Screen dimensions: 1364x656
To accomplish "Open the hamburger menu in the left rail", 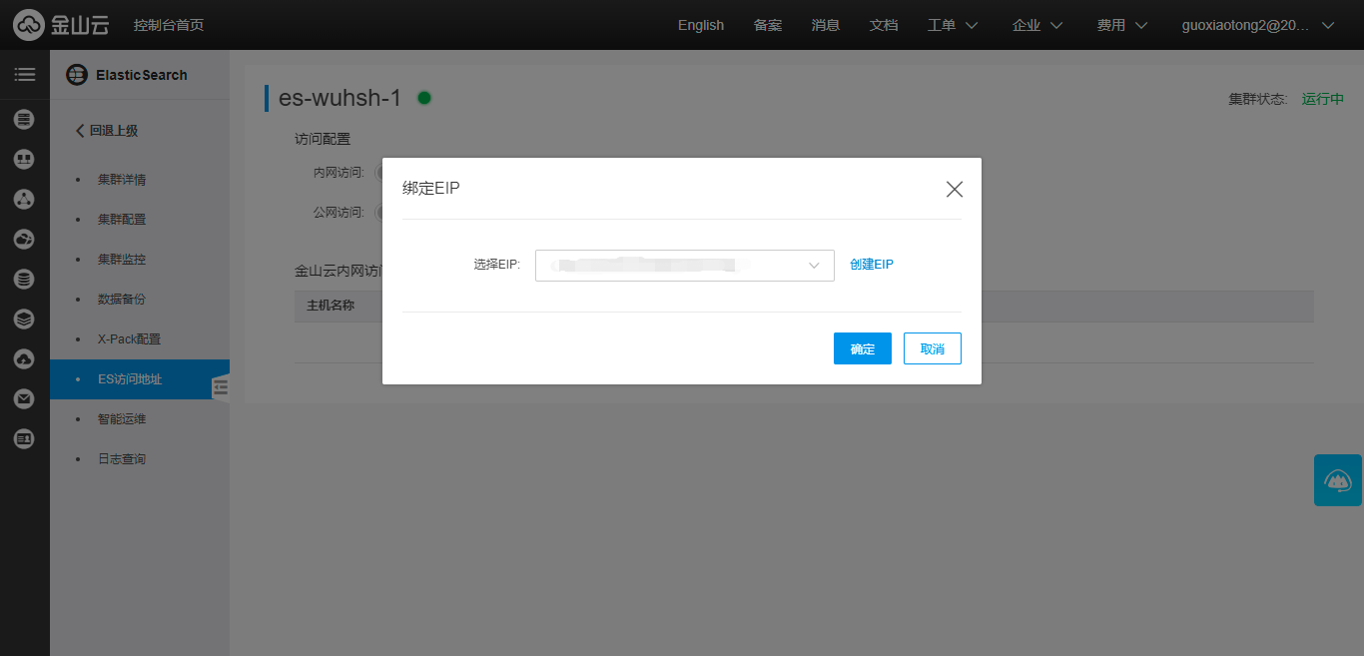I will pos(24,75).
